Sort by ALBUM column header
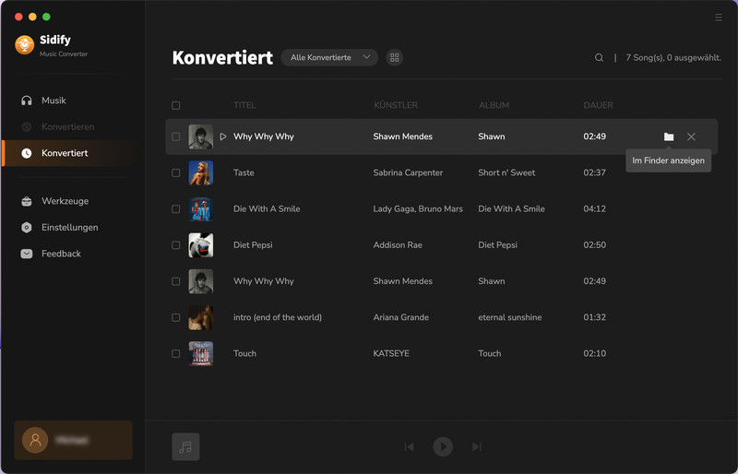 point(494,105)
